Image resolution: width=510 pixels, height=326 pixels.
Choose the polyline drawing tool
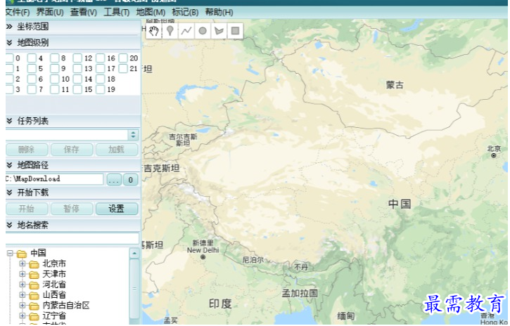click(186, 31)
